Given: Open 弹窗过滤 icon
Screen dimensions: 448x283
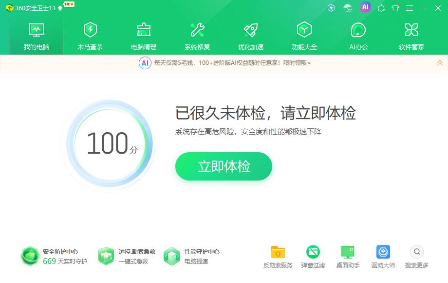Looking at the screenshot, I should [313, 252].
